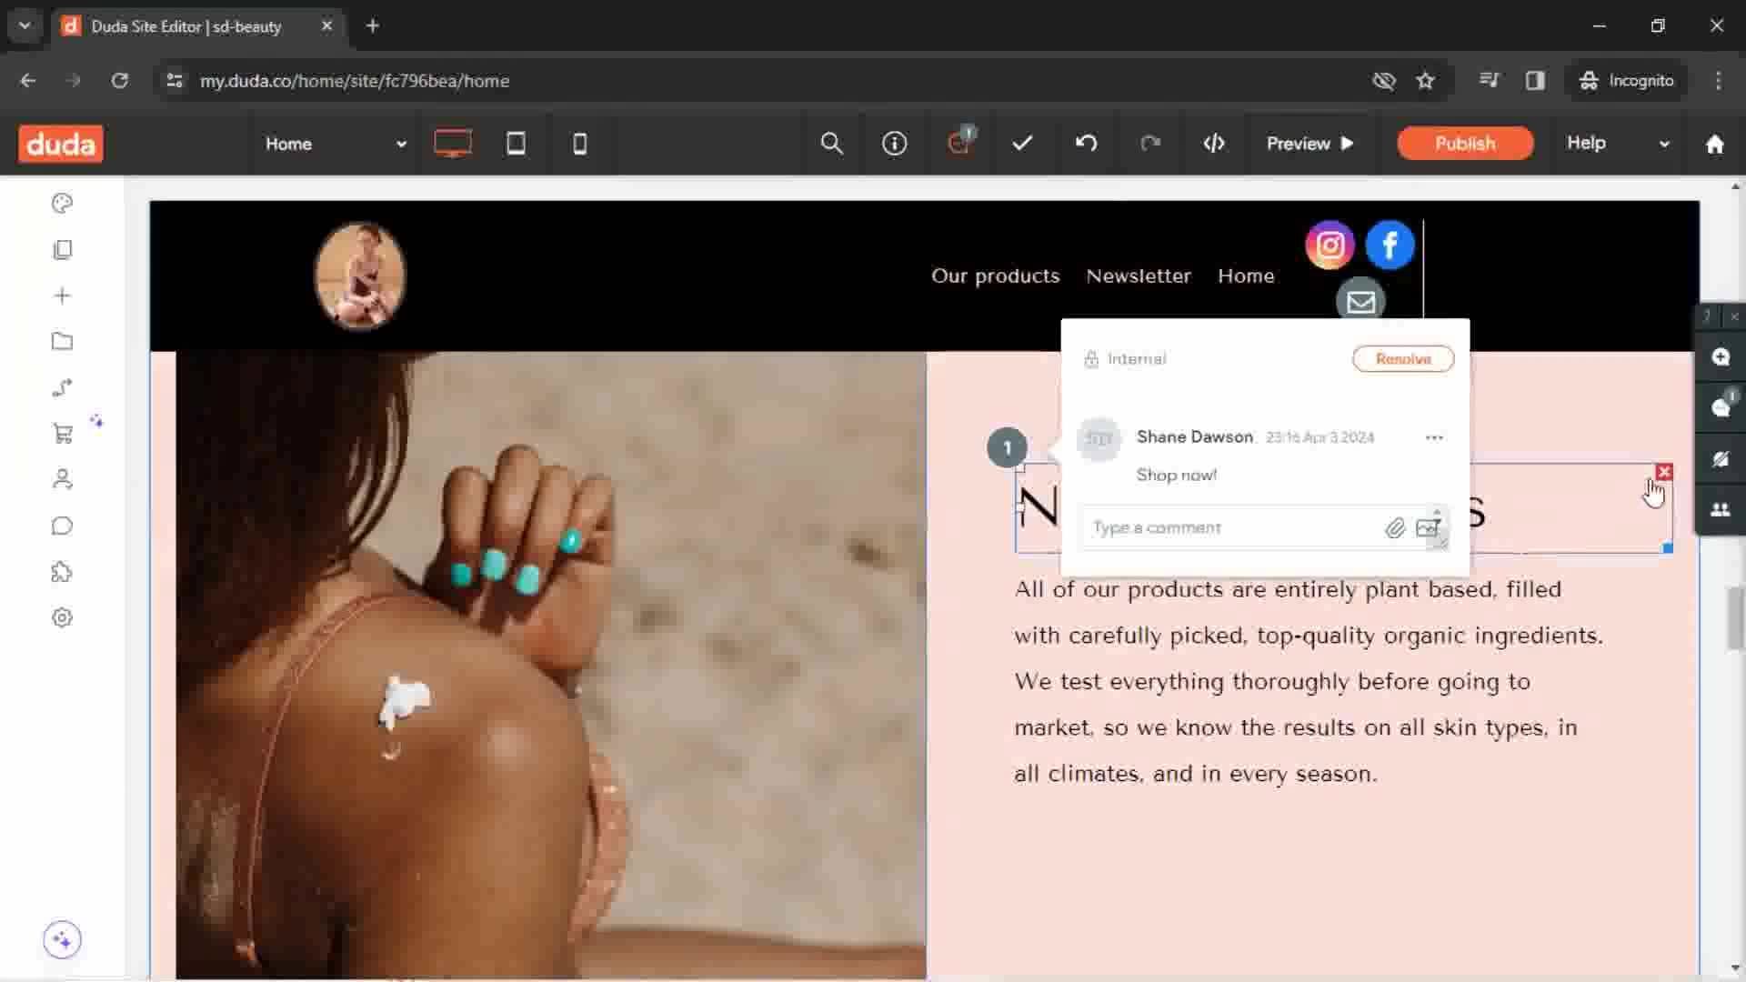Switch to desktop view
1746x982 pixels.
452,143
